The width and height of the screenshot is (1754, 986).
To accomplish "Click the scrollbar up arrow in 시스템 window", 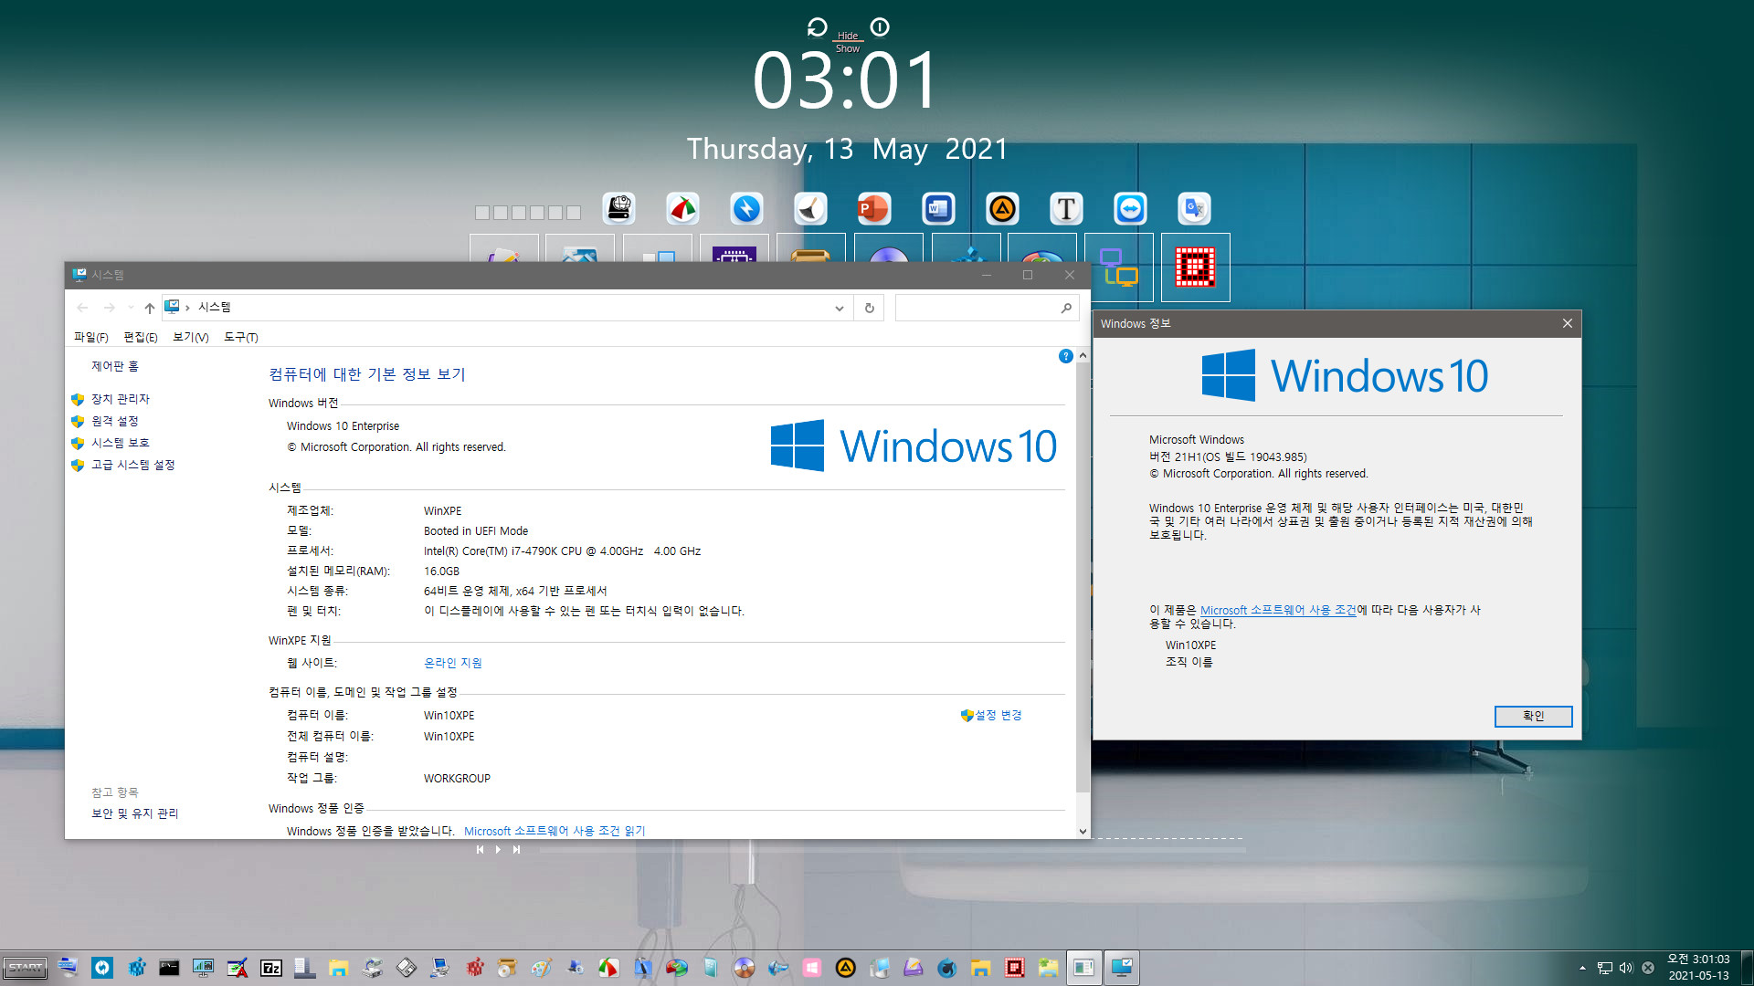I will point(1083,355).
